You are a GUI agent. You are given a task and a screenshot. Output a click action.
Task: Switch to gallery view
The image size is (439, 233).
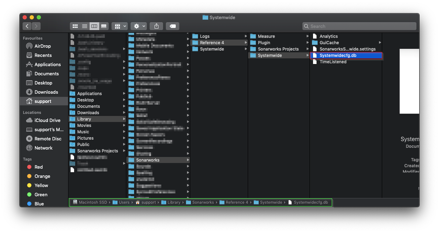point(104,26)
